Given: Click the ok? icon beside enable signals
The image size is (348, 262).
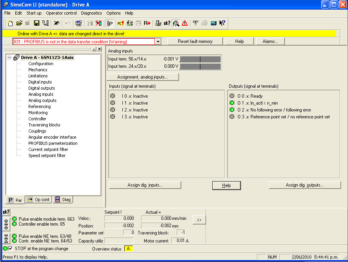Looking at the screenshot, I should pyautogui.click(x=6, y=212).
